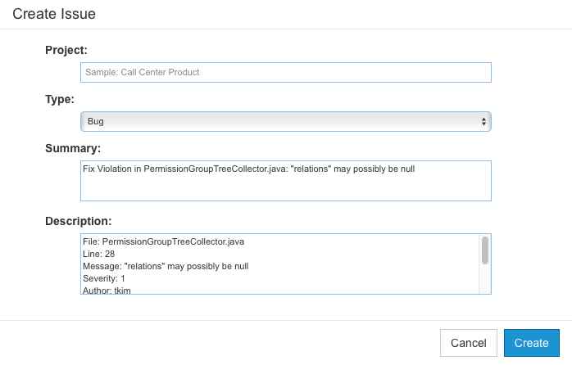This screenshot has height=365, width=572.
Task: Place cursor on the 'Severity: 1' line
Action: click(104, 278)
